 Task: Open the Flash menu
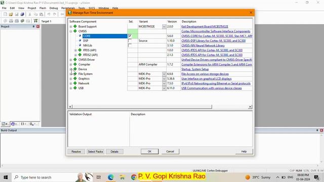coord(43,8)
